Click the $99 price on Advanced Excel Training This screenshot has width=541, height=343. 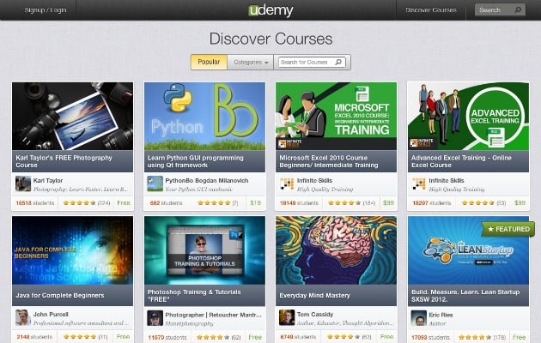pyautogui.click(x=520, y=203)
